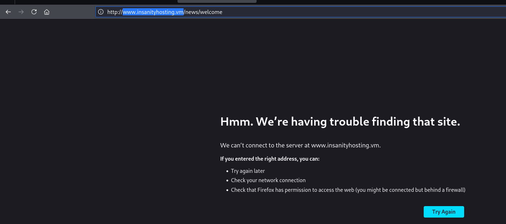Select the partially visible tab at top
This screenshot has height=224, width=506.
point(217,1)
